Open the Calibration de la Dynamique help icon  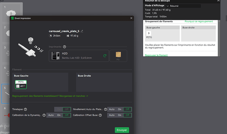(44, 115)
